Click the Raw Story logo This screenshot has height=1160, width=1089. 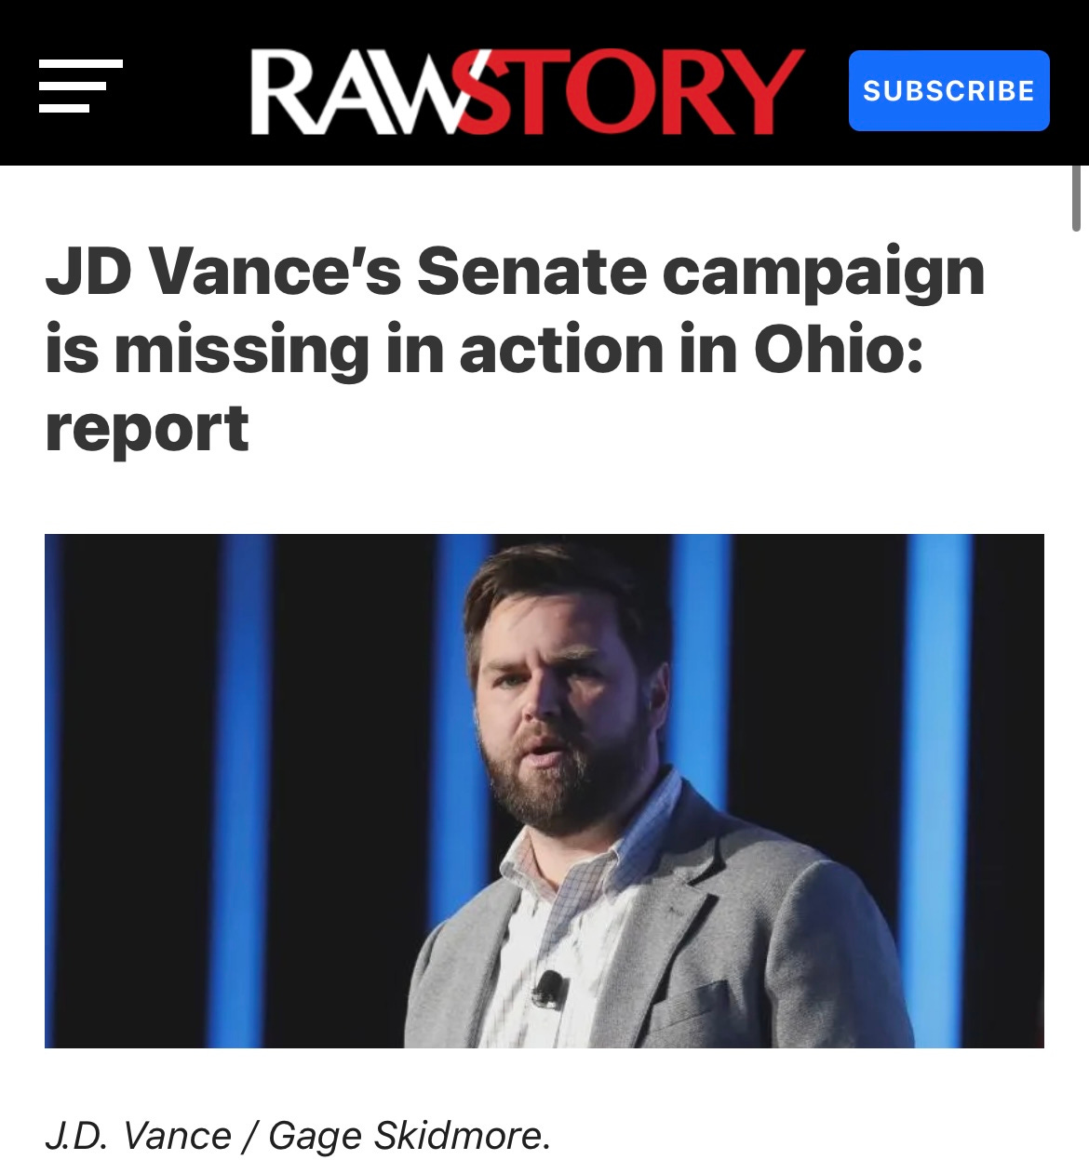point(527,91)
